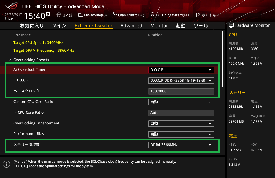Click the memory frequency 2133 MHz value

pyautogui.click(x=236, y=107)
